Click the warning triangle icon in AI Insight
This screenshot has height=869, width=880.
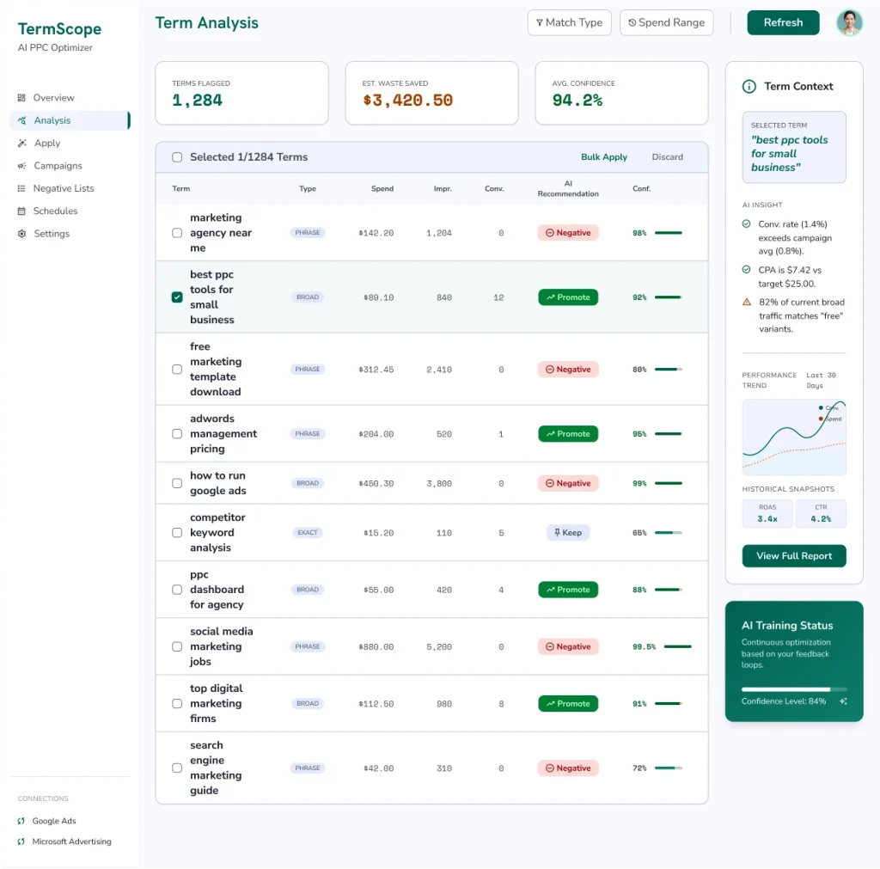click(747, 302)
